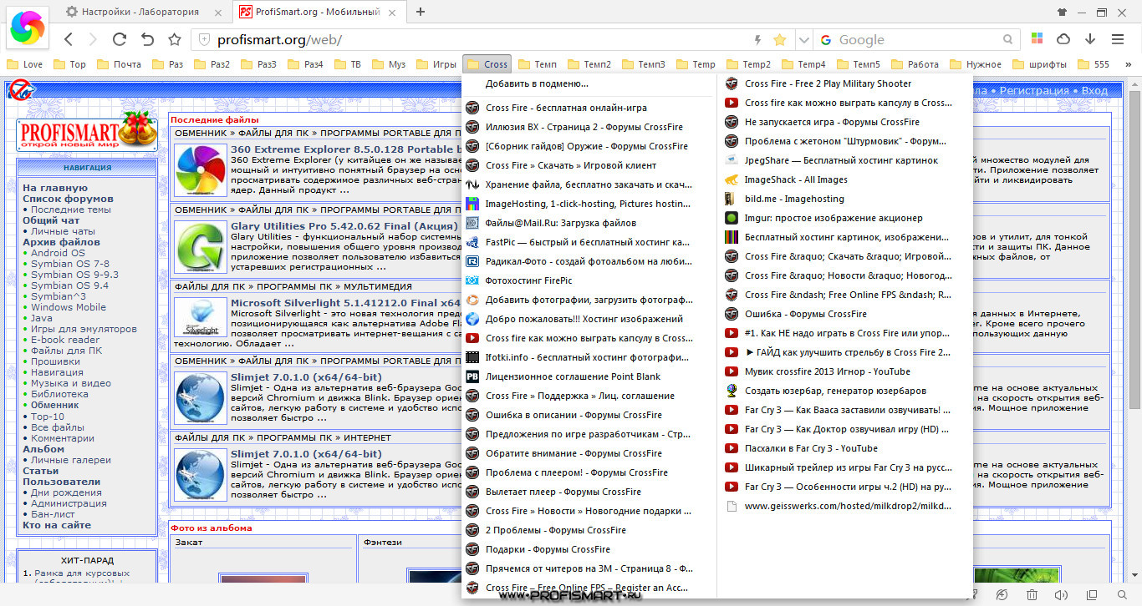Open the cloud sync icon
This screenshot has height=606, width=1142.
[1063, 39]
